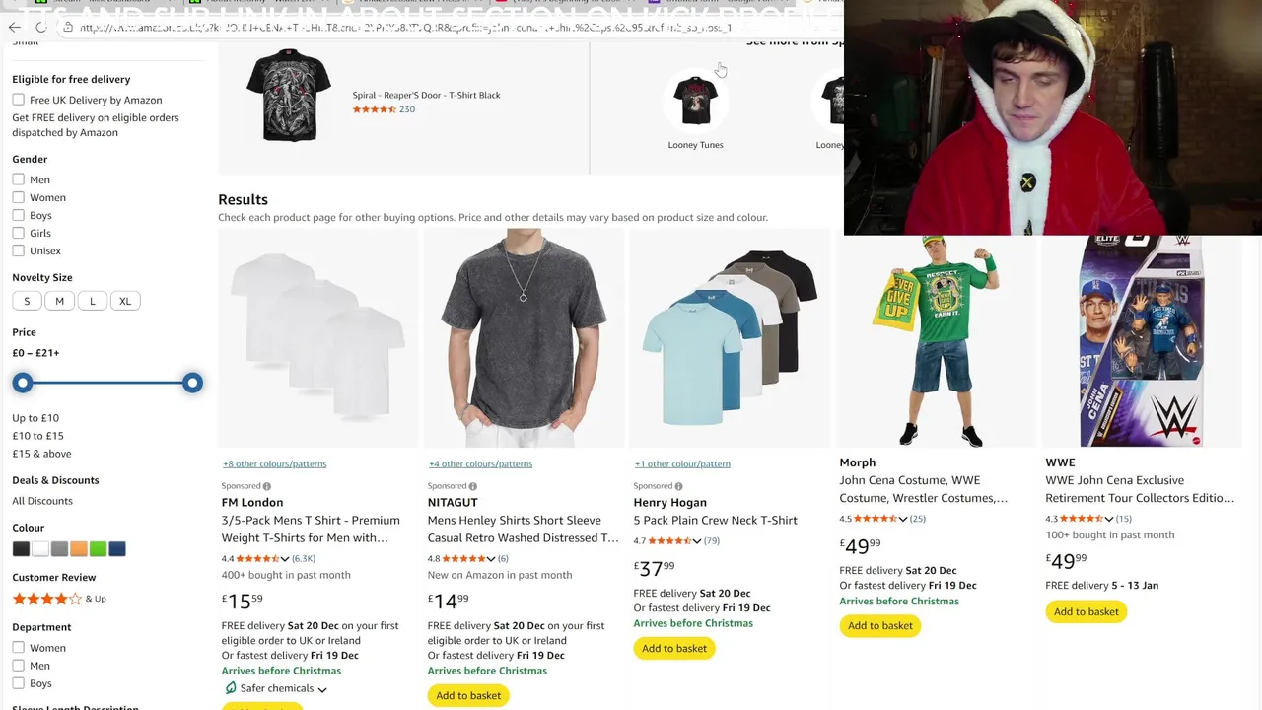Tick the Unisex gender checkbox

19,250
